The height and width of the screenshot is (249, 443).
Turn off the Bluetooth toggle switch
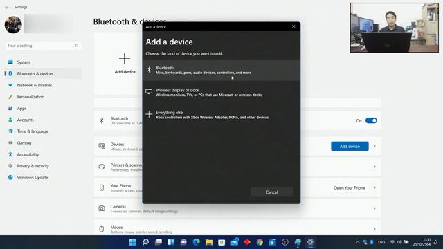tap(371, 120)
